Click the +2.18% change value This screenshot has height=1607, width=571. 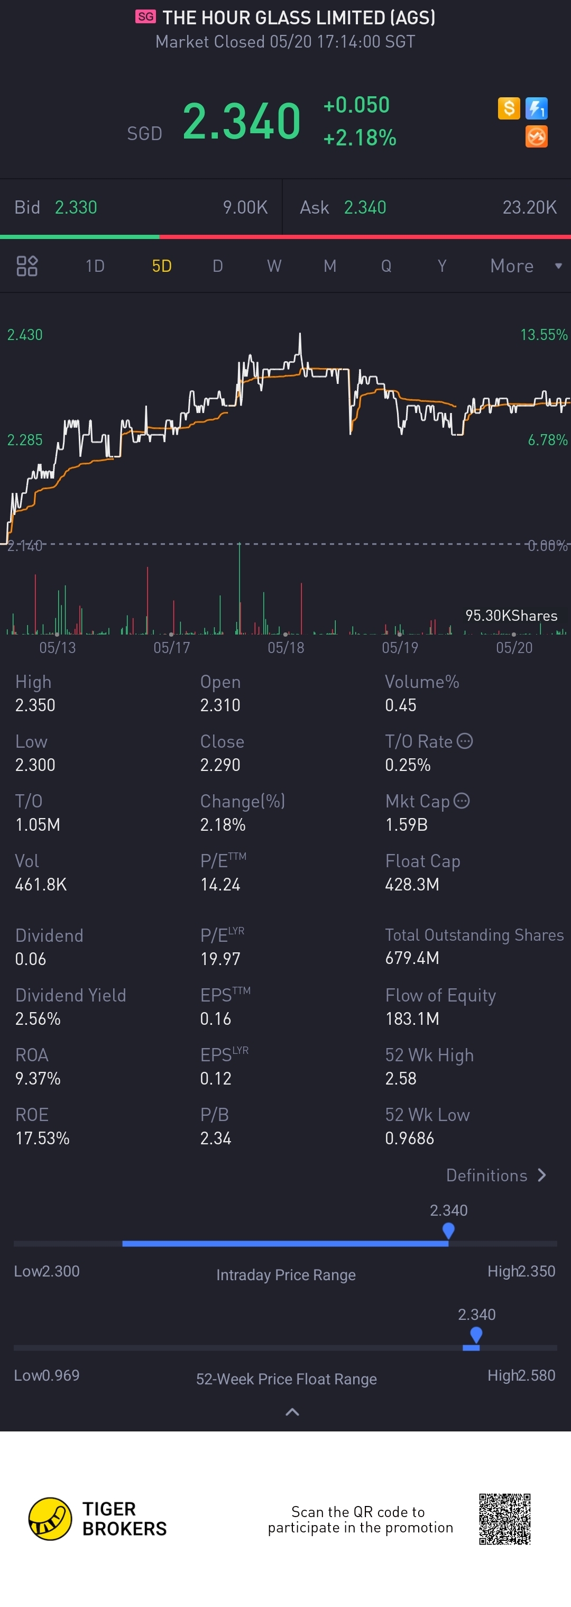pyautogui.click(x=360, y=138)
